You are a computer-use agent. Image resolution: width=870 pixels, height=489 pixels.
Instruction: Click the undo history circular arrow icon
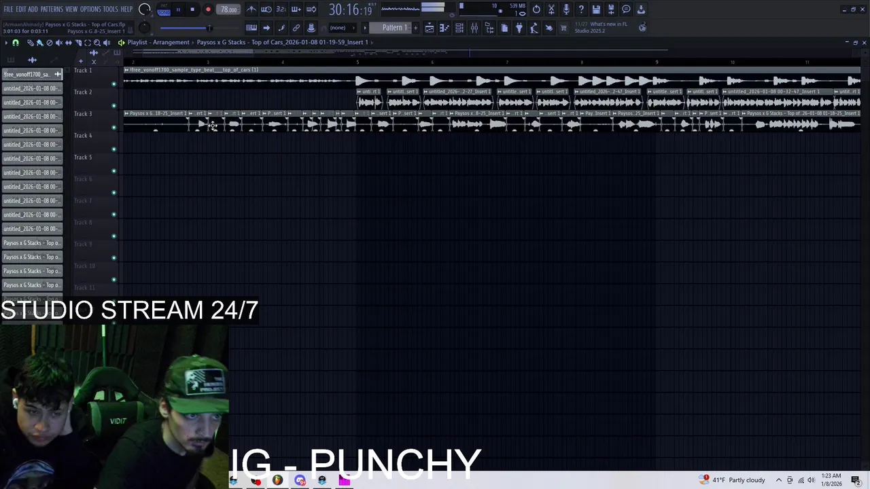[536, 10]
